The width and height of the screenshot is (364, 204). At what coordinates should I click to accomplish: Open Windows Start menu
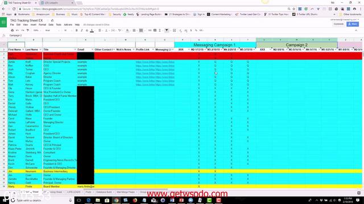click(5, 200)
